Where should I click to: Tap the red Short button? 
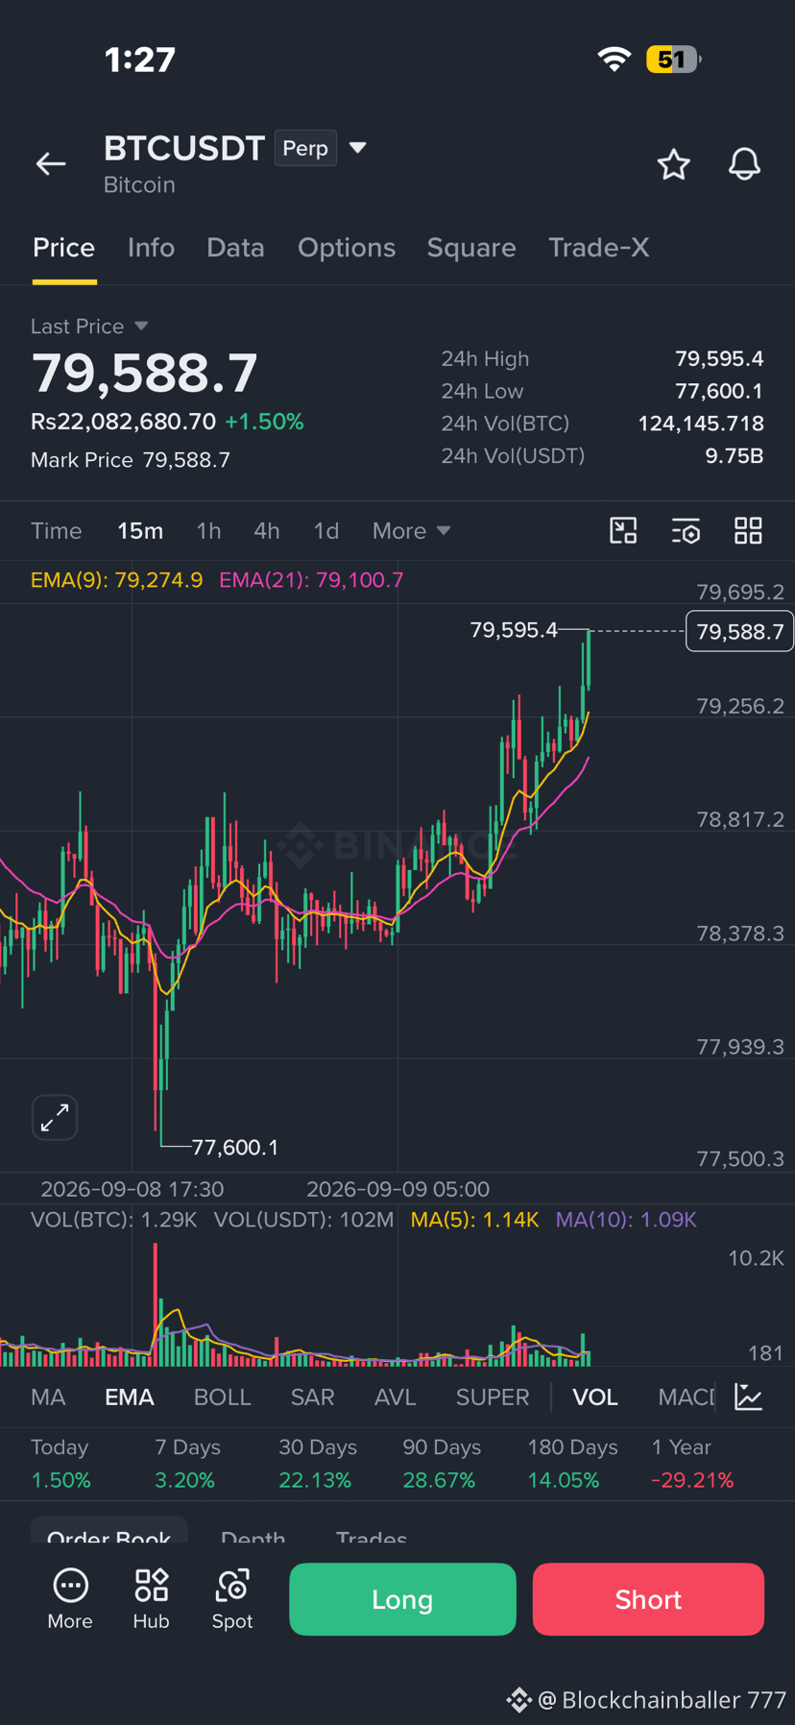click(x=648, y=1599)
